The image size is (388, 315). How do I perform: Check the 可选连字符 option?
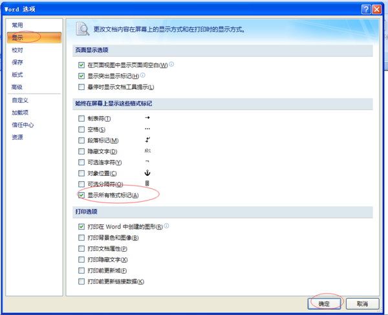pyautogui.click(x=81, y=162)
